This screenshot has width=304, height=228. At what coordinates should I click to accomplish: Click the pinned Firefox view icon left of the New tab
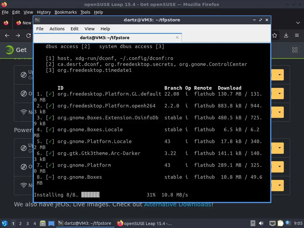point(6,23)
